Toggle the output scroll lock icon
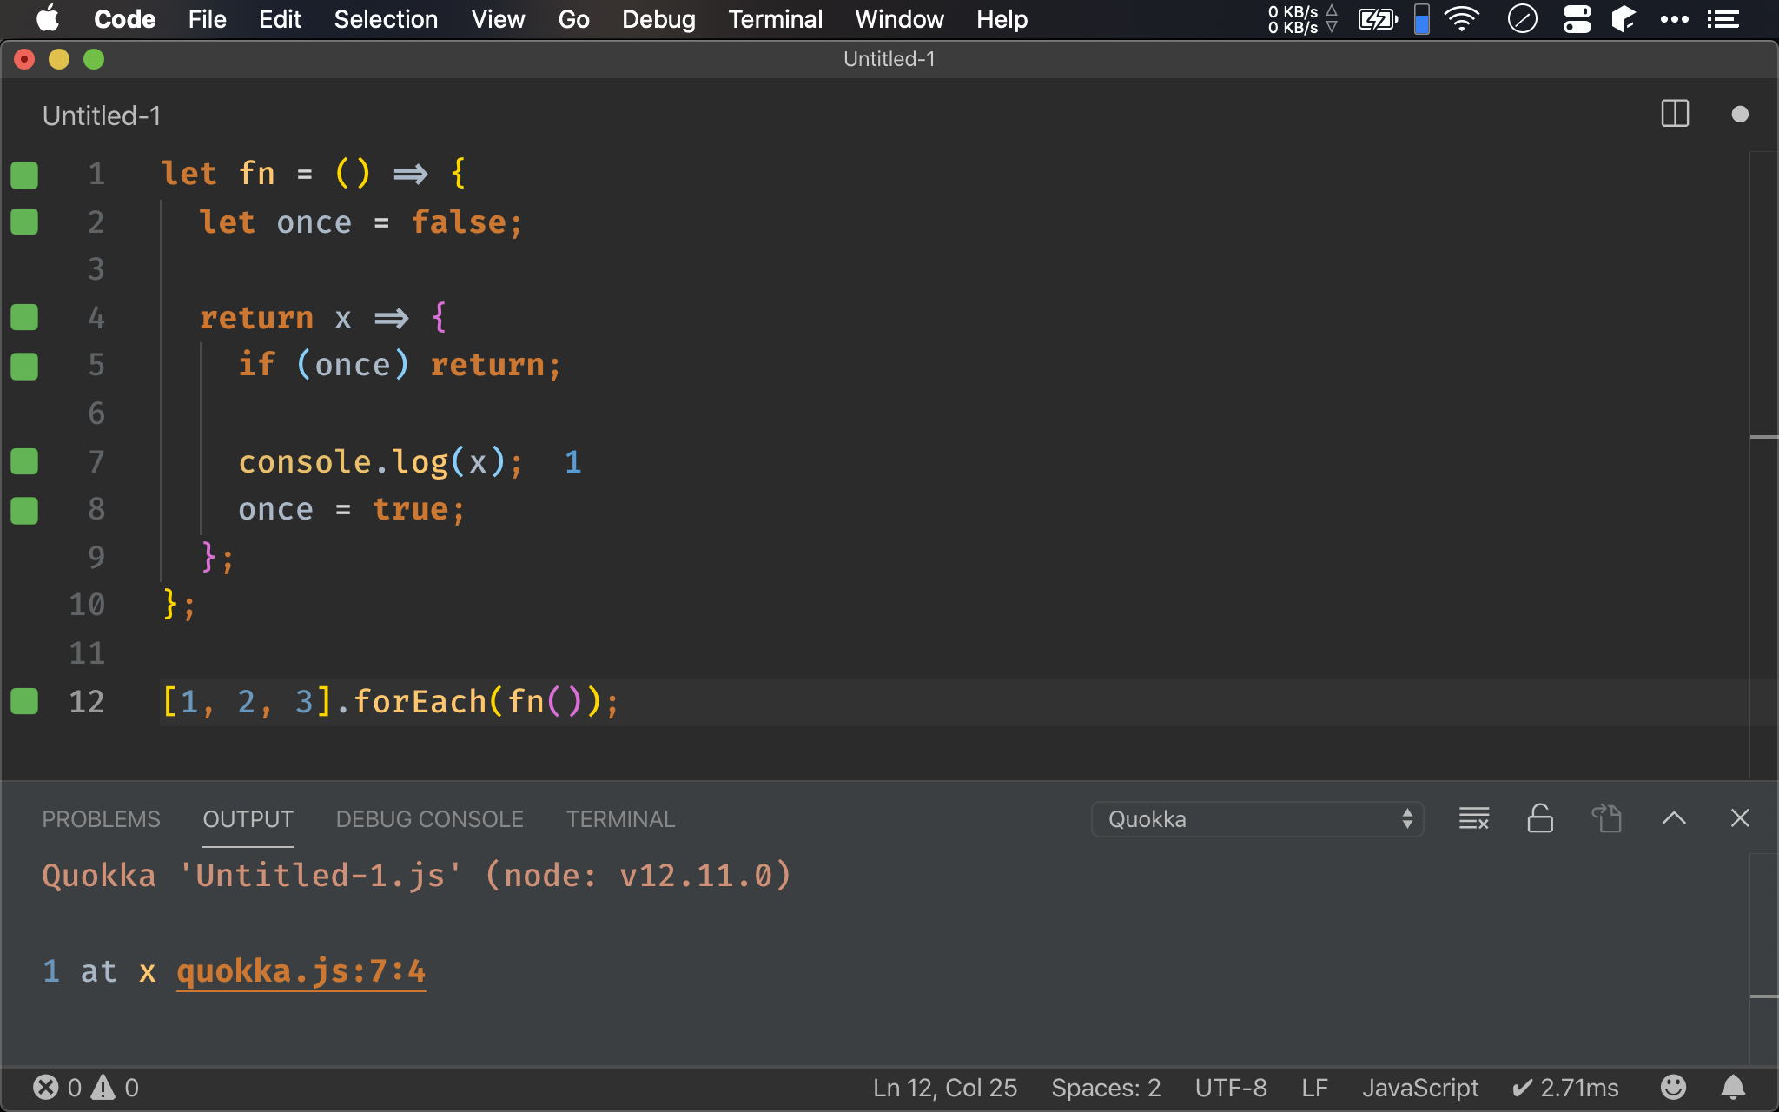 (x=1540, y=818)
